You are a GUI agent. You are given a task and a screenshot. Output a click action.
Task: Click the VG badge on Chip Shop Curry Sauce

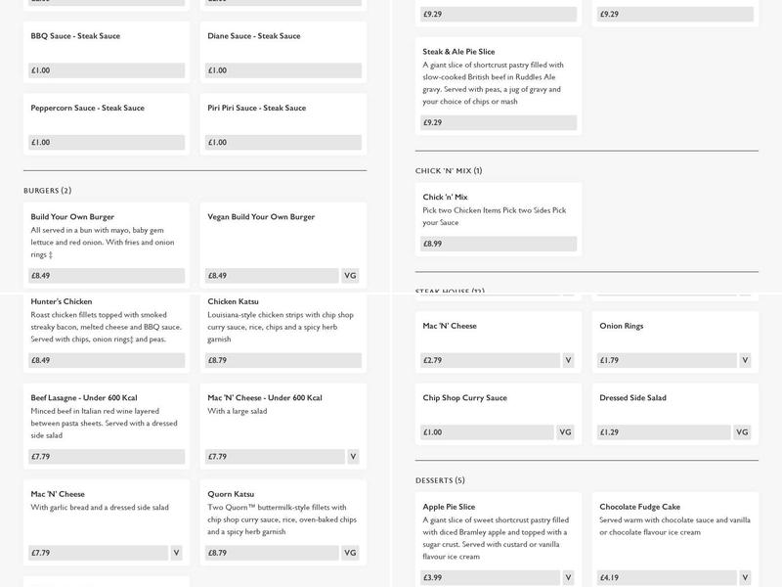pyautogui.click(x=566, y=432)
